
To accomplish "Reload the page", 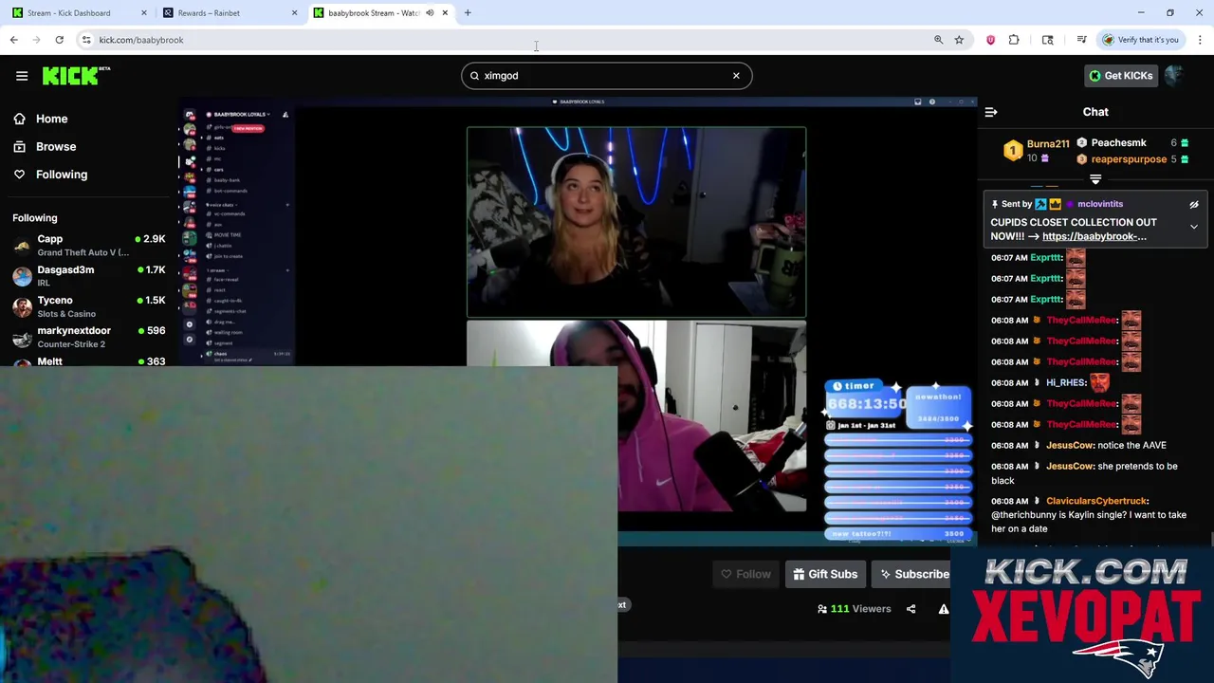I will pyautogui.click(x=59, y=40).
